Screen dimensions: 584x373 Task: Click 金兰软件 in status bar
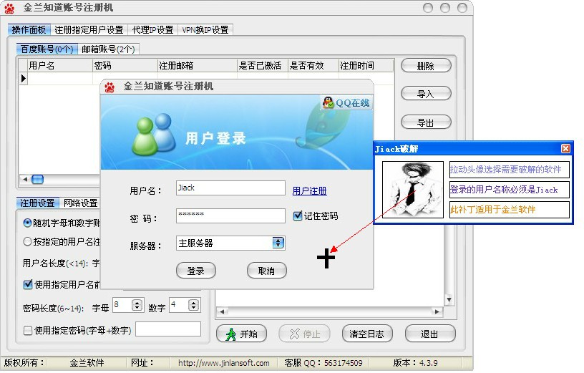tap(87, 363)
